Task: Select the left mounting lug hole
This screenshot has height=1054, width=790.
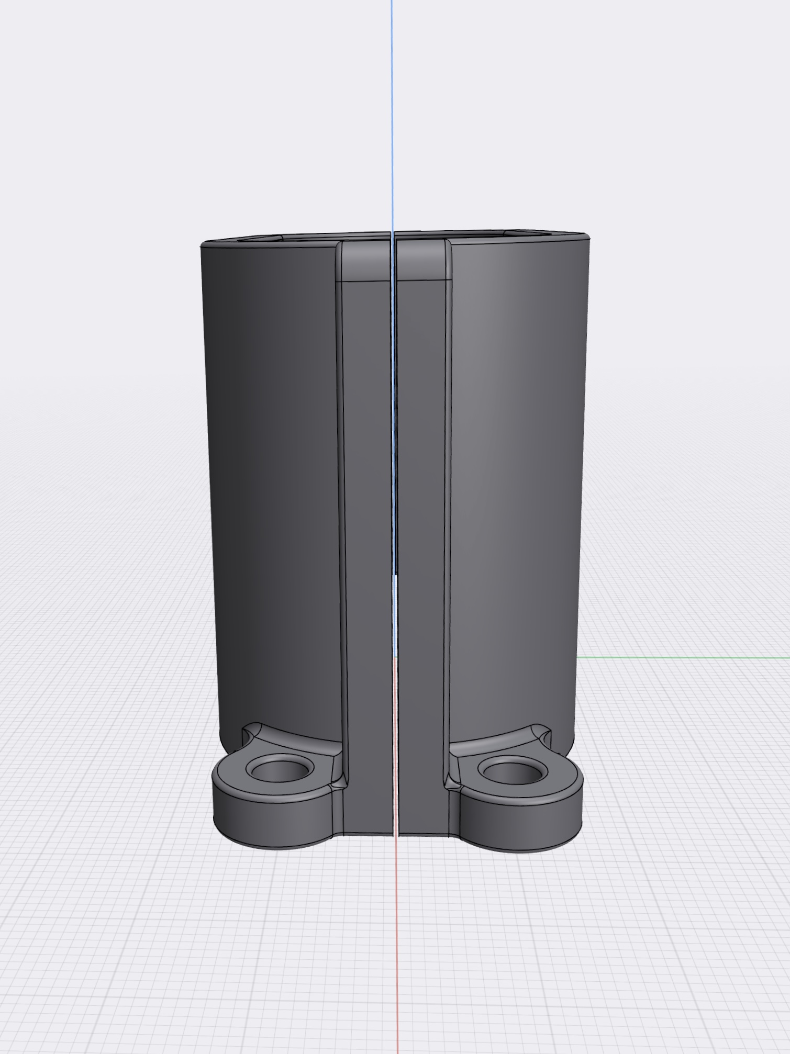Action: tap(279, 773)
